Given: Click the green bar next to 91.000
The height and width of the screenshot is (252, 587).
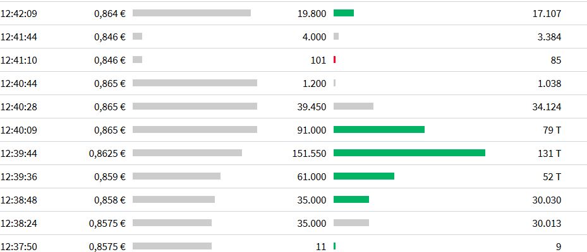Looking at the screenshot, I should (379, 130).
